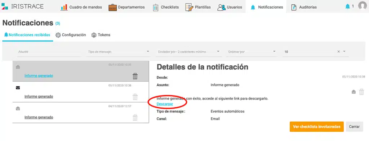Open the selected Informe generado notification link
The image size is (369, 141).
tap(39, 76)
